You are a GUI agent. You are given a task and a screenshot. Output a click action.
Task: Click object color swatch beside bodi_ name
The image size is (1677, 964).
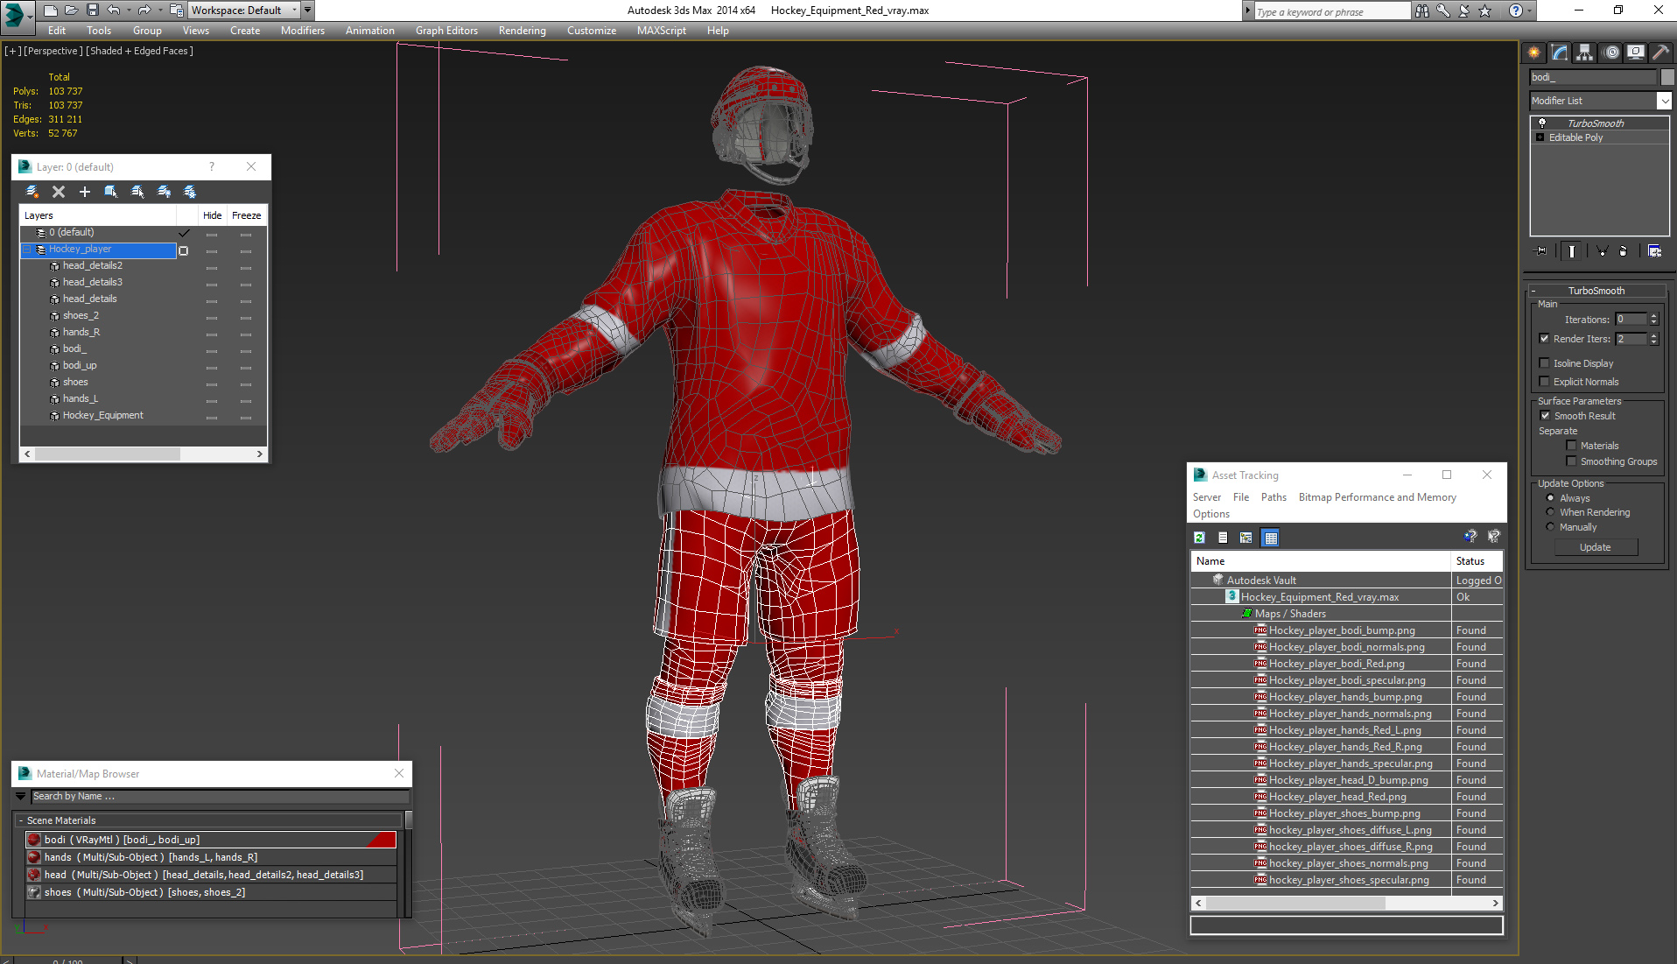tap(1666, 77)
